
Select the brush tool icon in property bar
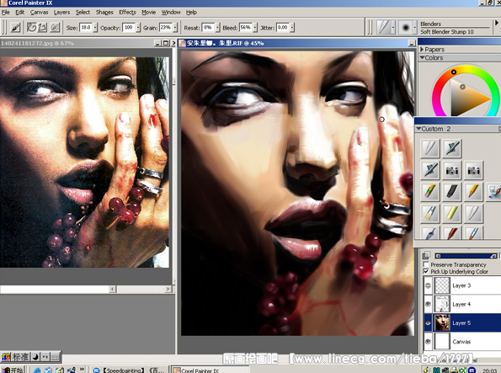click(x=15, y=28)
